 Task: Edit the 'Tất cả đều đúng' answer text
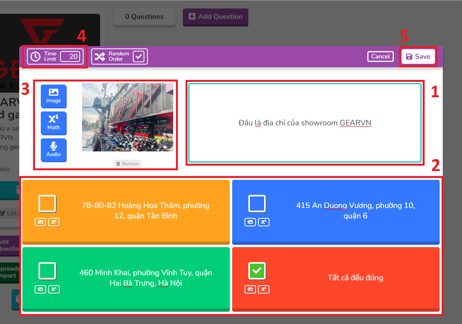coord(355,277)
